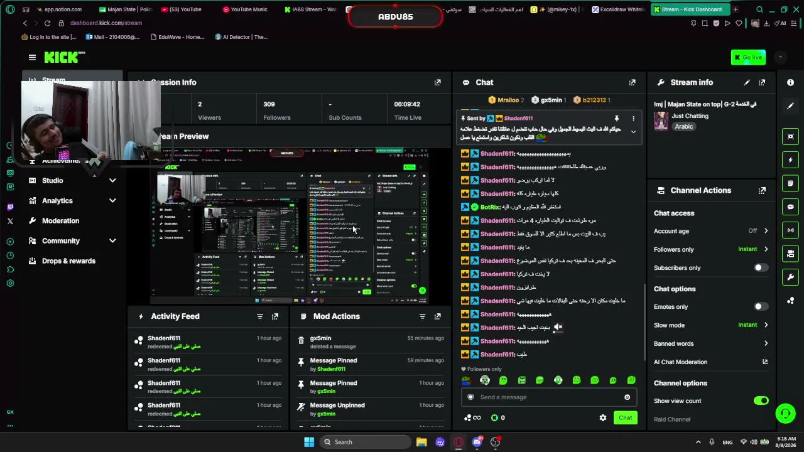The height and width of the screenshot is (452, 804).
Task: Open the EduWave bookmark
Action: [178, 37]
